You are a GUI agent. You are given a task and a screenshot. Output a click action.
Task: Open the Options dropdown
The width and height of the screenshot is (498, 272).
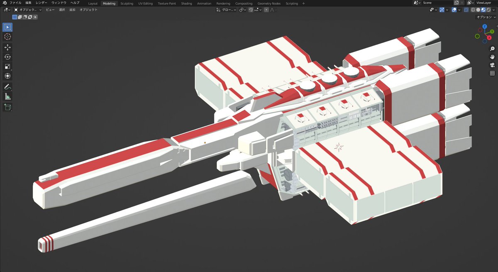click(485, 17)
